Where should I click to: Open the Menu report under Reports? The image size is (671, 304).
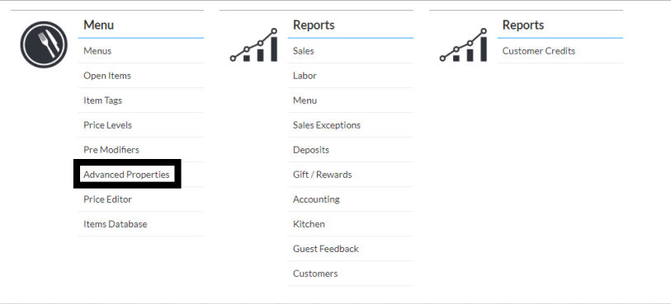tap(305, 101)
